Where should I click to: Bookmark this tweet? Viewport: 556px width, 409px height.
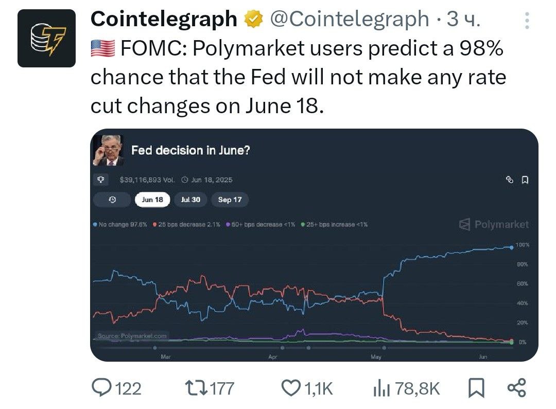click(x=476, y=388)
